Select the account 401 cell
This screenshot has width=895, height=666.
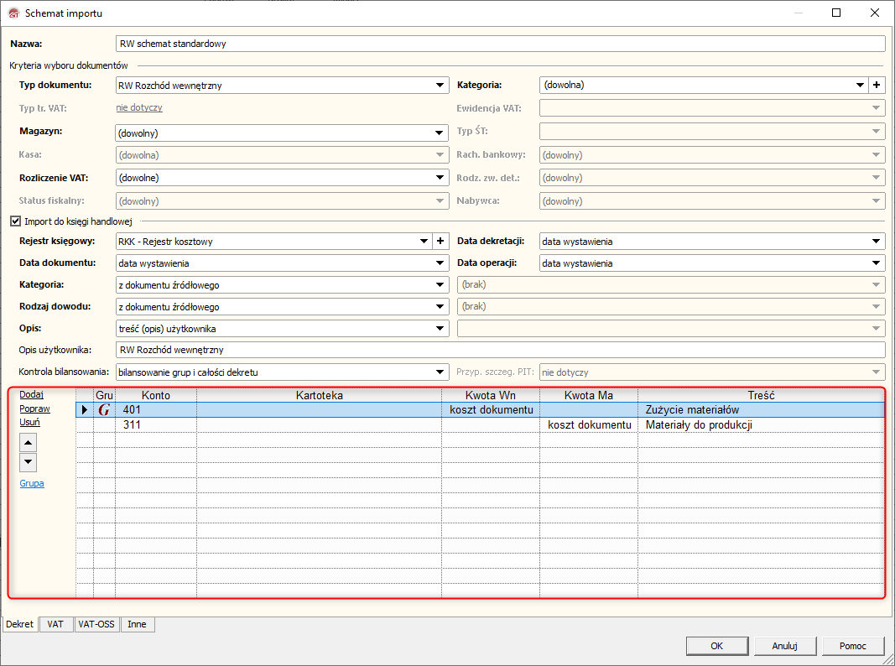tap(156, 410)
